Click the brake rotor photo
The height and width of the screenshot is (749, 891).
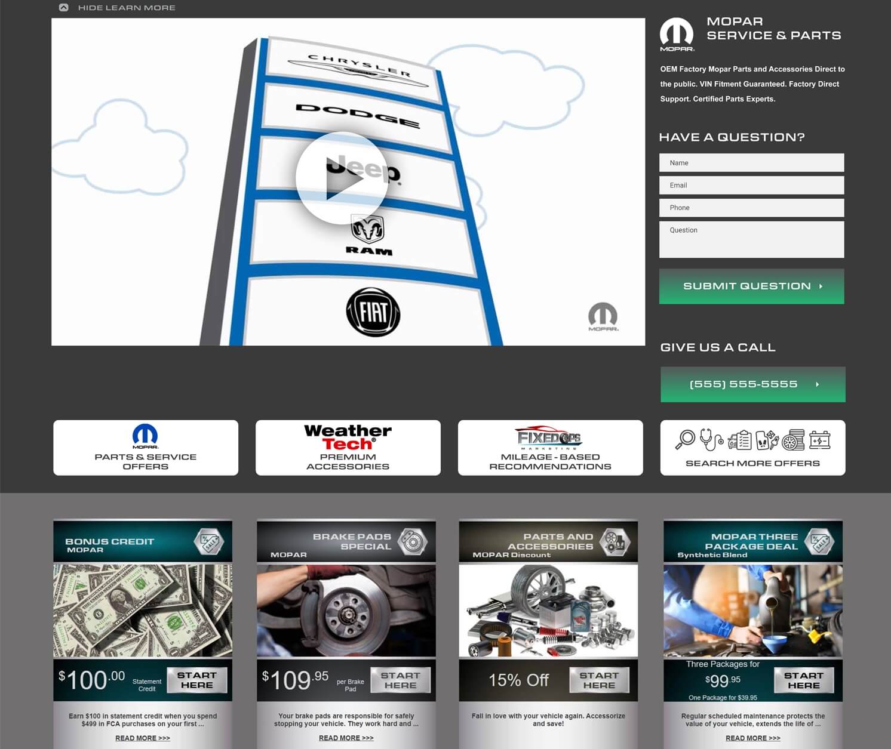point(346,611)
